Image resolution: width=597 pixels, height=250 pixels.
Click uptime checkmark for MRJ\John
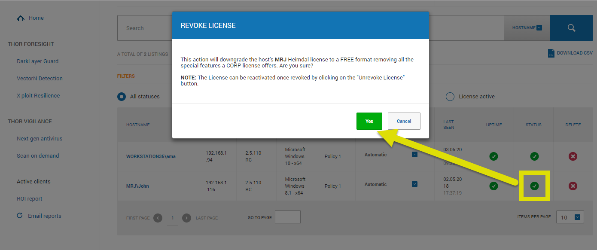tap(493, 186)
